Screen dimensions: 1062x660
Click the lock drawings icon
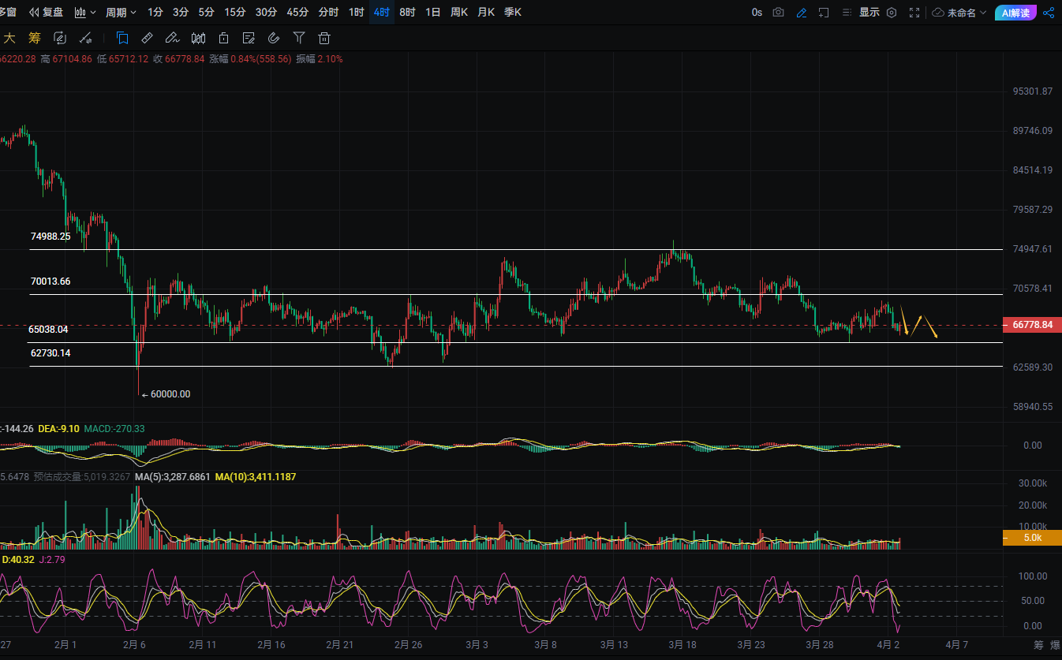click(x=223, y=38)
